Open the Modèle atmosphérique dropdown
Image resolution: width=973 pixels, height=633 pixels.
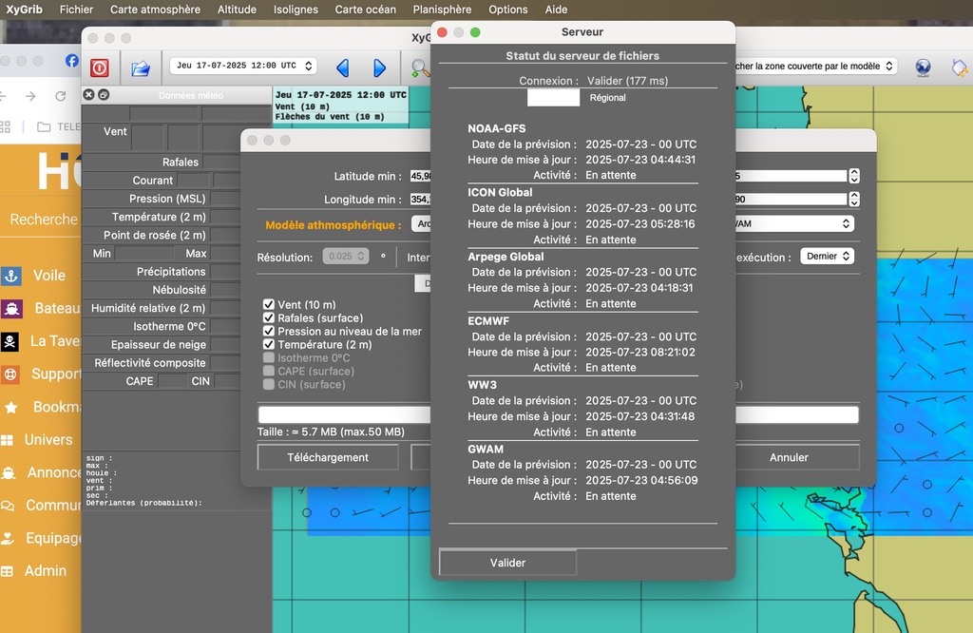(421, 224)
